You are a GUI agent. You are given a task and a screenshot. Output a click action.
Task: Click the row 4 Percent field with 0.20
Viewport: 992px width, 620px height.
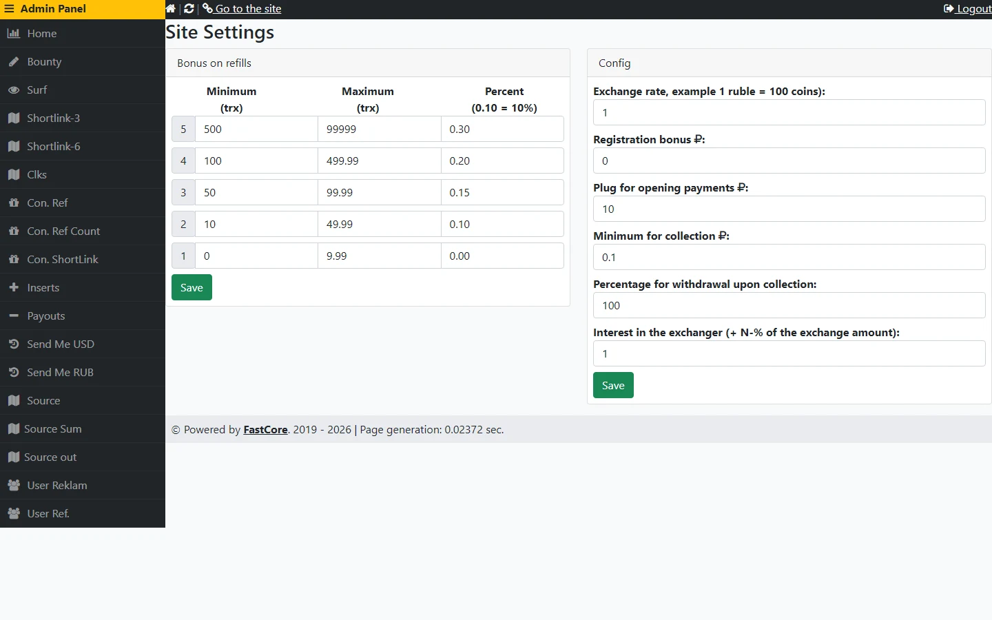[x=502, y=161]
